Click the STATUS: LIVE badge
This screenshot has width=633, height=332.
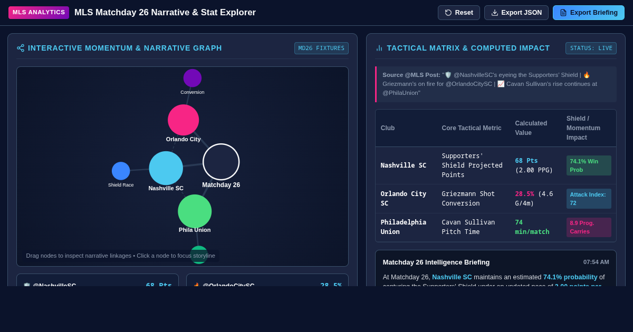[x=591, y=48]
